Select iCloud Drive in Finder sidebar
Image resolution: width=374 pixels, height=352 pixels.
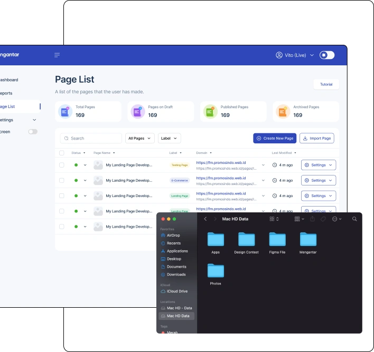point(177,291)
